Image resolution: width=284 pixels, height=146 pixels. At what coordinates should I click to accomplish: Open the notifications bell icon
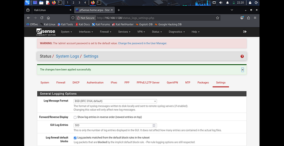(x=227, y=2)
